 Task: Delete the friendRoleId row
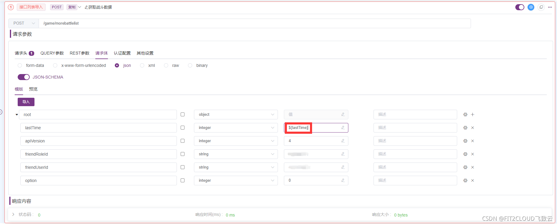(472, 154)
